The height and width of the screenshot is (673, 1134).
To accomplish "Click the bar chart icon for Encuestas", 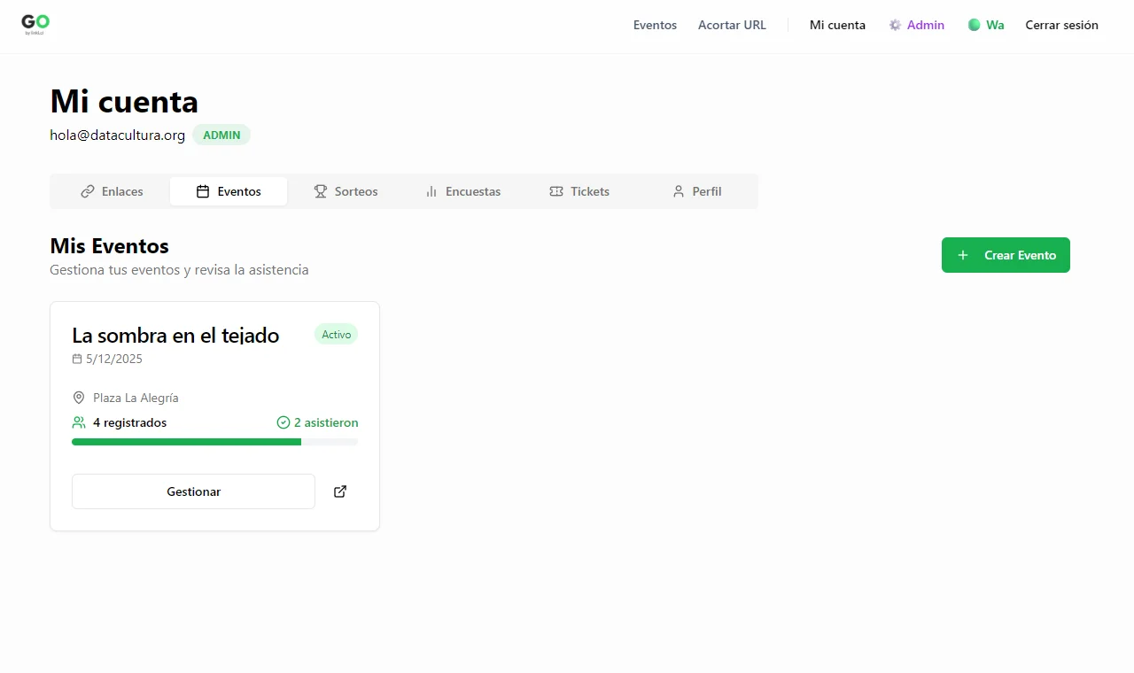I will coord(431,191).
